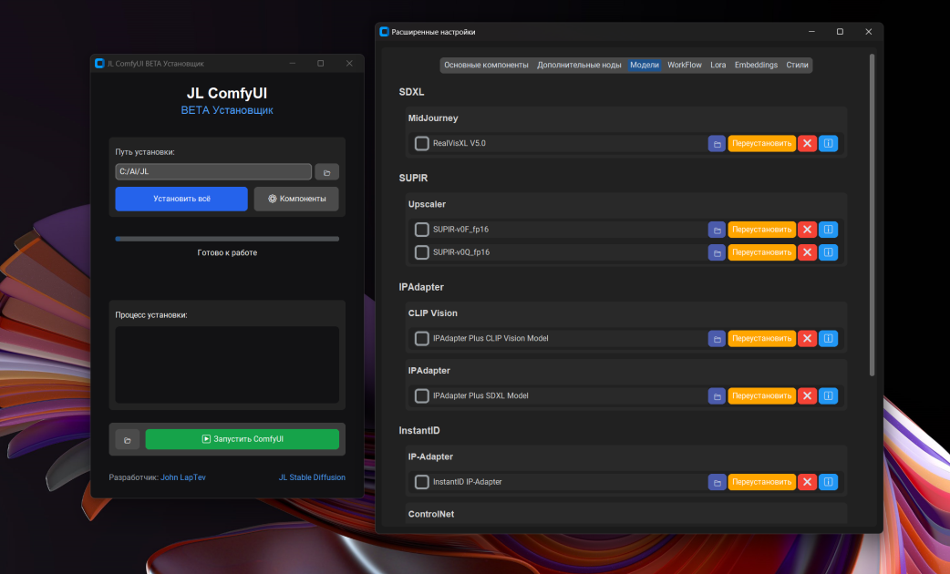The width and height of the screenshot is (950, 574).
Task: Show info for IPAdapter Plus SDXL Model
Action: tap(828, 396)
